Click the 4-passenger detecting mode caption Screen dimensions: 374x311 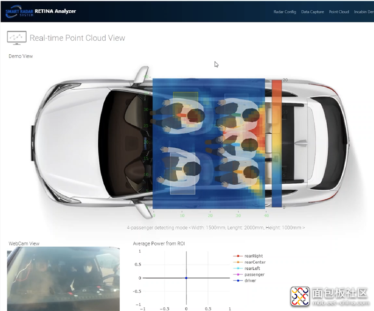point(216,228)
